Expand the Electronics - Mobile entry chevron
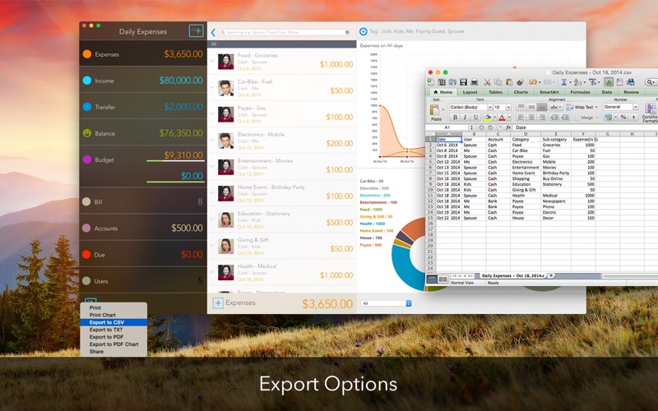This screenshot has height=411, width=658. 212,141
